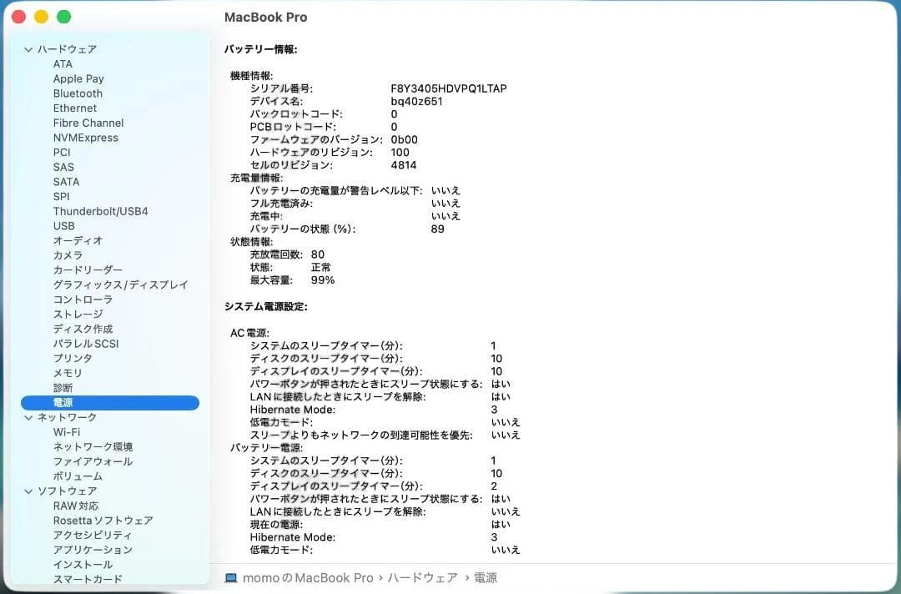The image size is (901, 594).
Task: Select Rosettaソフトウェア under ソフトウェア
Action: coord(103,520)
